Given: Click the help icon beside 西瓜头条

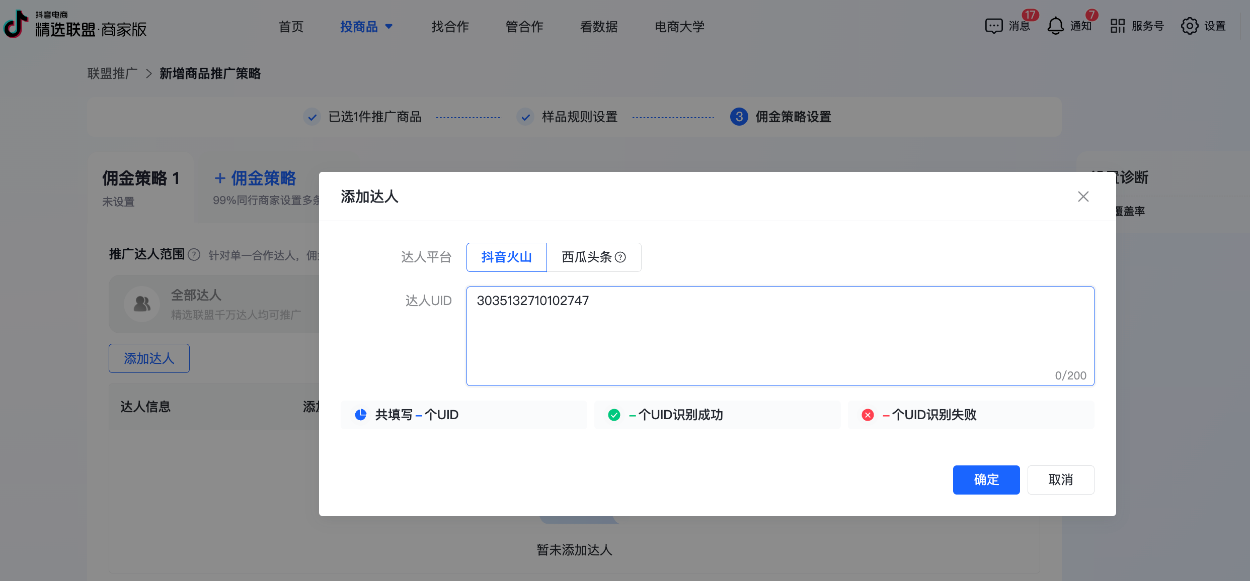Looking at the screenshot, I should click(x=620, y=257).
